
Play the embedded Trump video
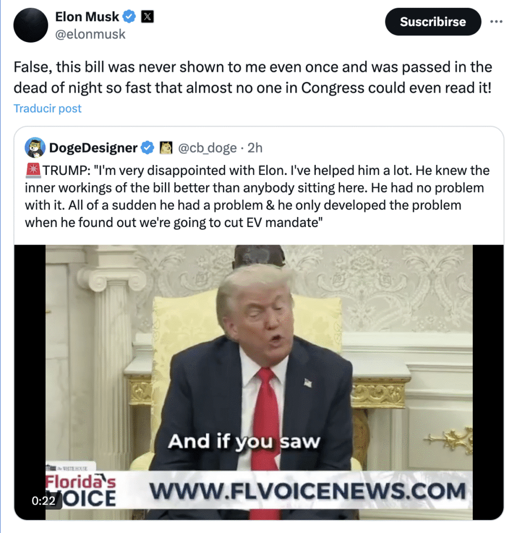tap(259, 382)
